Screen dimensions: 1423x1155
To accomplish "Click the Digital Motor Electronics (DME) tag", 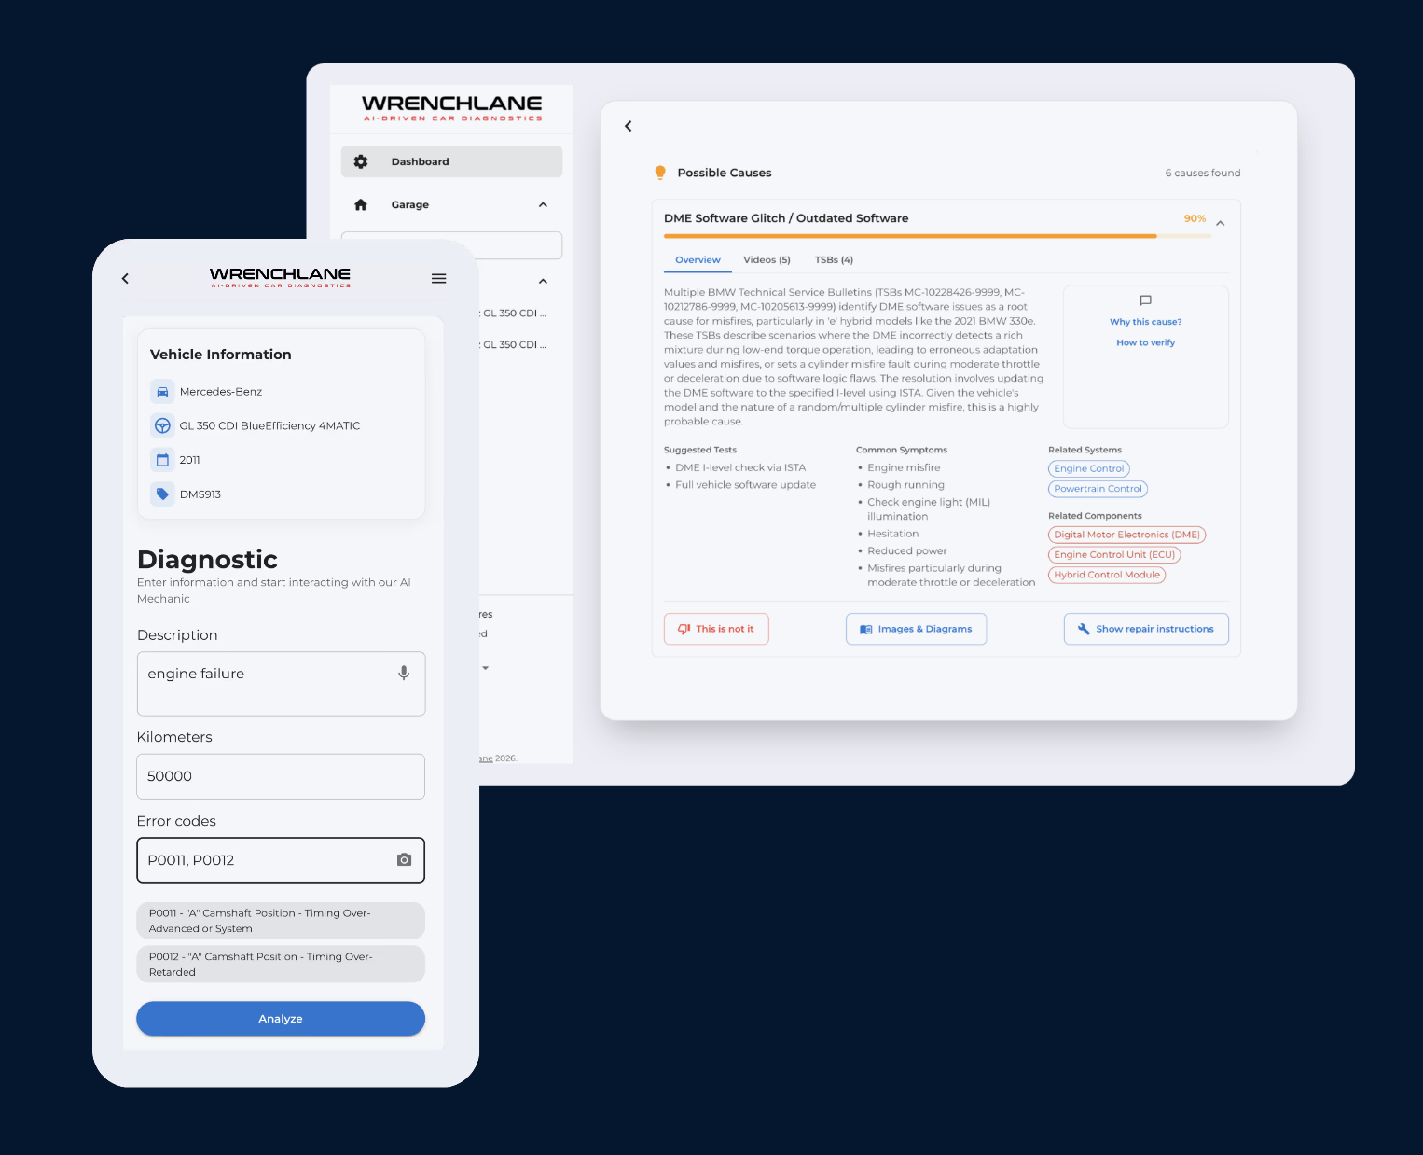I will tap(1126, 535).
